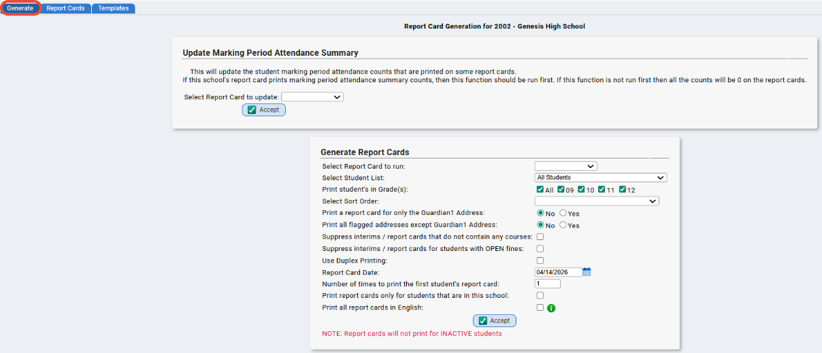Check suppress report cards without any courses
The image size is (822, 353).
pos(540,237)
